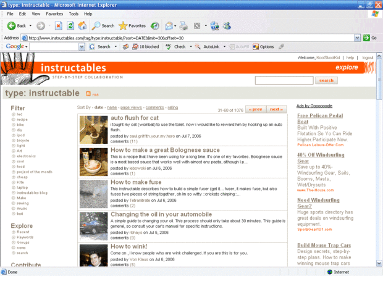Image resolution: width=383 pixels, height=287 pixels.
Task: Click the logout link
Action: coord(368,57)
